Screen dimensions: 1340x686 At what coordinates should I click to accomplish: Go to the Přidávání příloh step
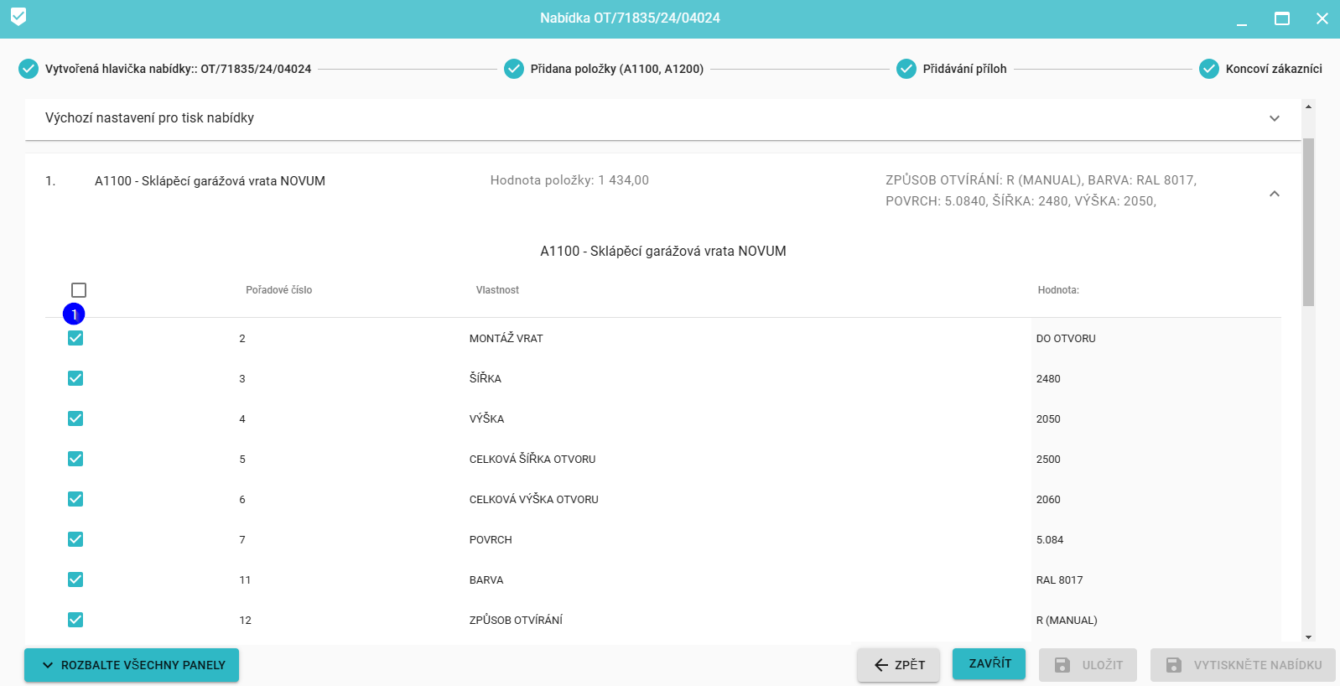[964, 69]
